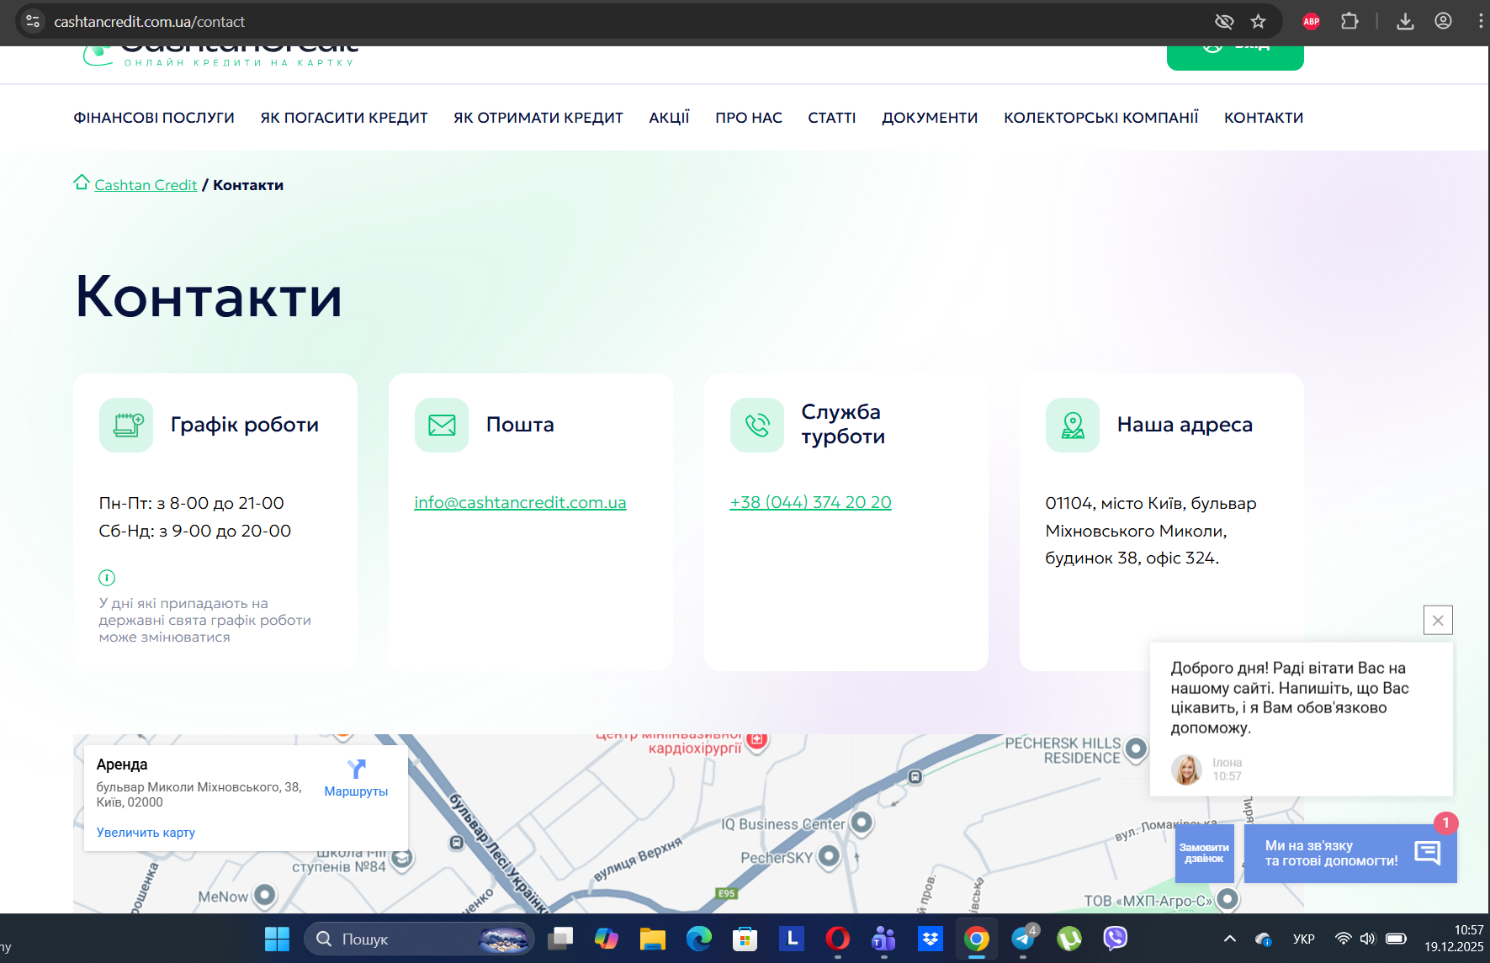
Task: Select the PECHERSK HILLS RESIDENCE map marker
Action: [1136, 749]
